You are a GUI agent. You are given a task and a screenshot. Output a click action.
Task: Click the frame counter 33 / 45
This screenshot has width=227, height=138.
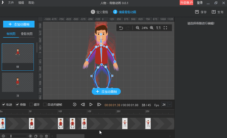click(x=146, y=105)
